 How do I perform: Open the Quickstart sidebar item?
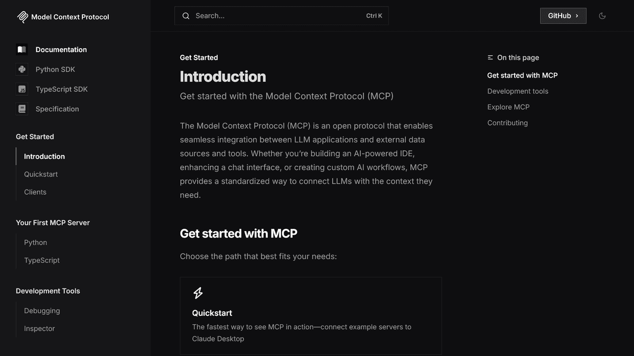(41, 174)
